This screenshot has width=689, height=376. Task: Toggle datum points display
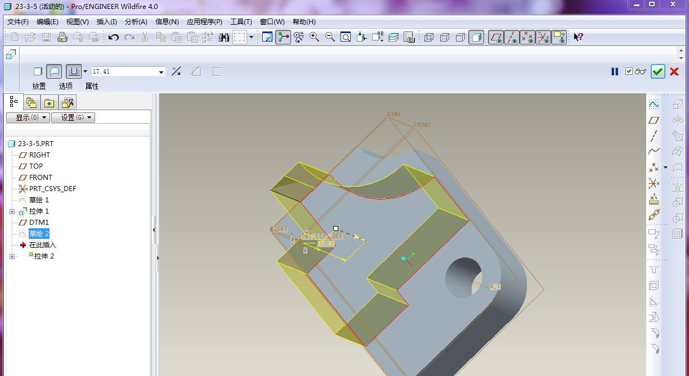(527, 37)
